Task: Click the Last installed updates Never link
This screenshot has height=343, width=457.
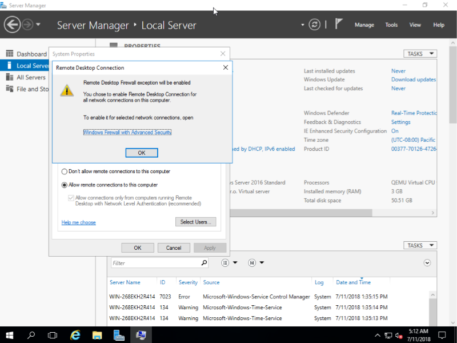Action: click(x=398, y=71)
